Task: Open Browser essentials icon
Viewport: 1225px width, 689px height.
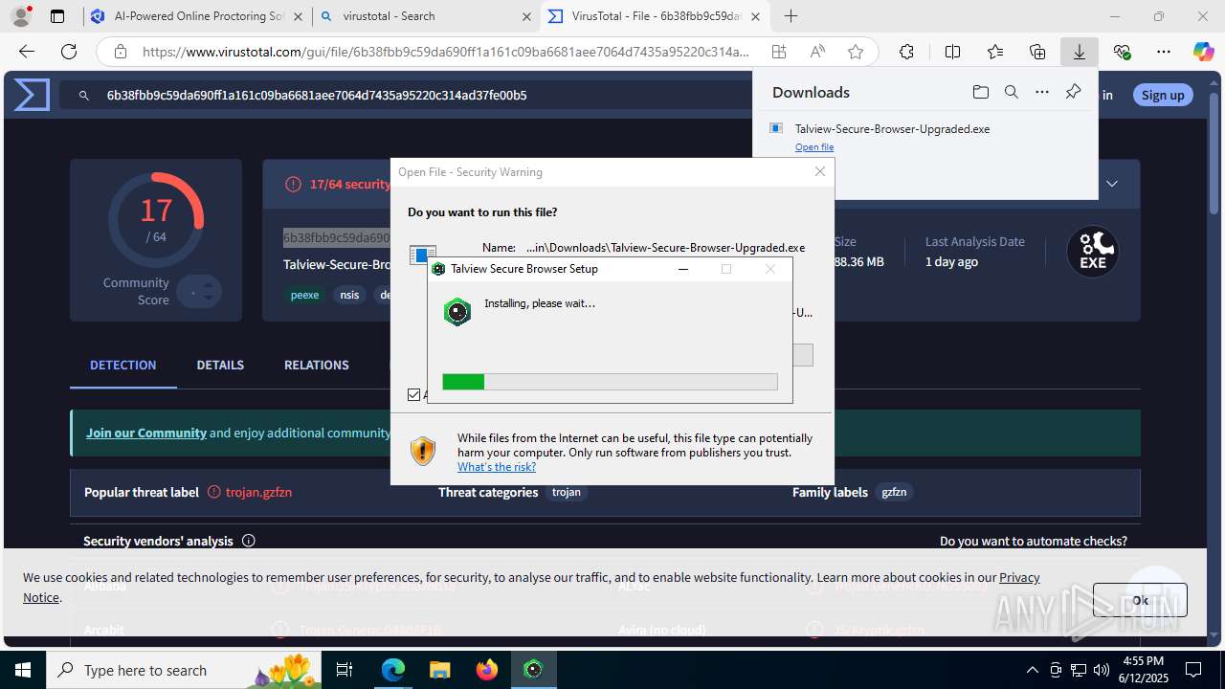Action: pos(1122,52)
